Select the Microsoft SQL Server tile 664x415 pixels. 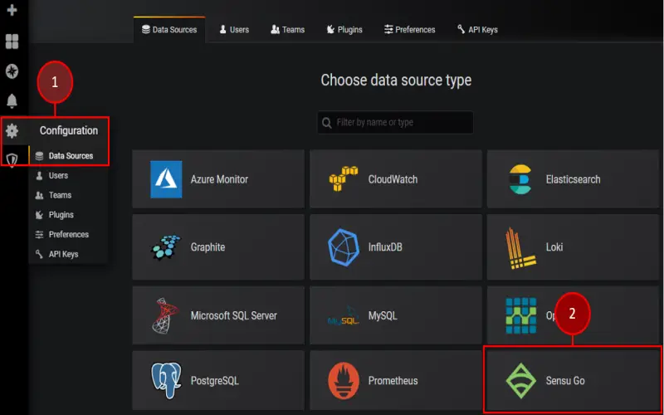(x=218, y=315)
